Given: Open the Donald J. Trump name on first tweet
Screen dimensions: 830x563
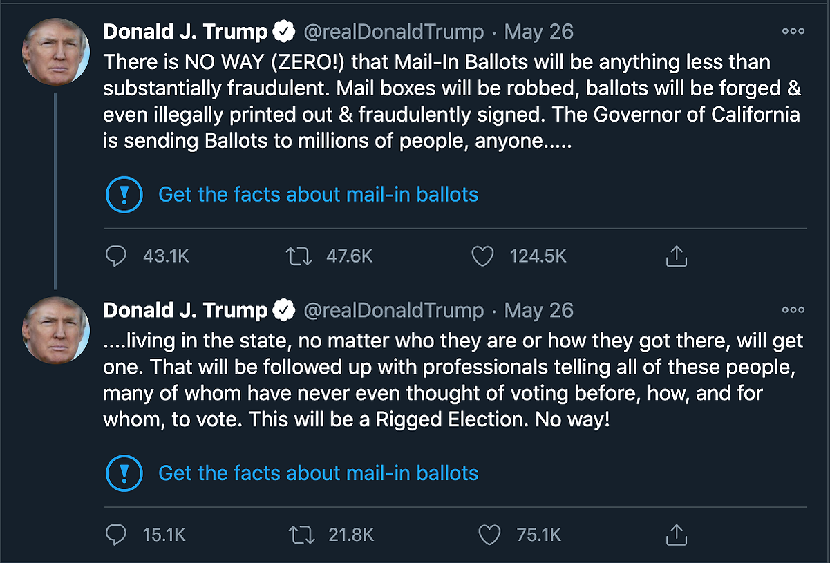Looking at the screenshot, I should click(x=185, y=32).
